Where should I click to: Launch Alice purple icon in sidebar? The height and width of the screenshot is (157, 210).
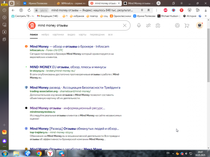point(4,141)
